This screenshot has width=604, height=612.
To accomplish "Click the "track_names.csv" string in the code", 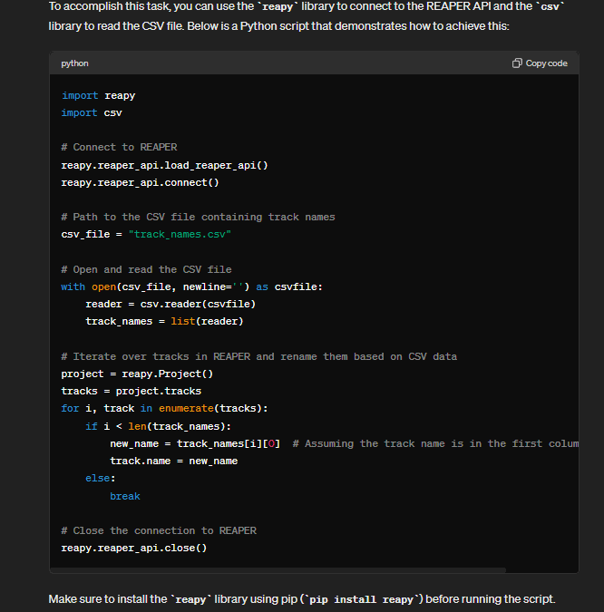I will pyautogui.click(x=180, y=234).
